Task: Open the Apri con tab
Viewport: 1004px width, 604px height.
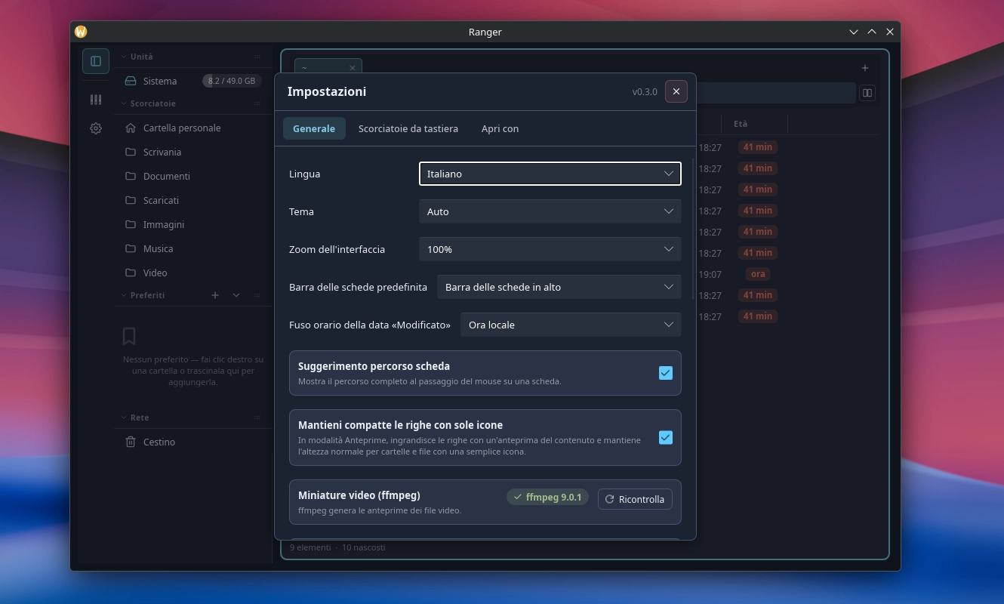Action: [x=500, y=128]
